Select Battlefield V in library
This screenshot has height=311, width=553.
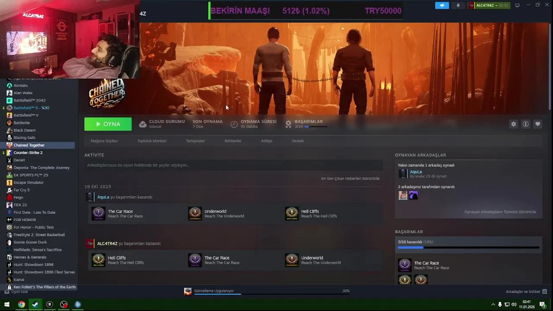coord(26,115)
